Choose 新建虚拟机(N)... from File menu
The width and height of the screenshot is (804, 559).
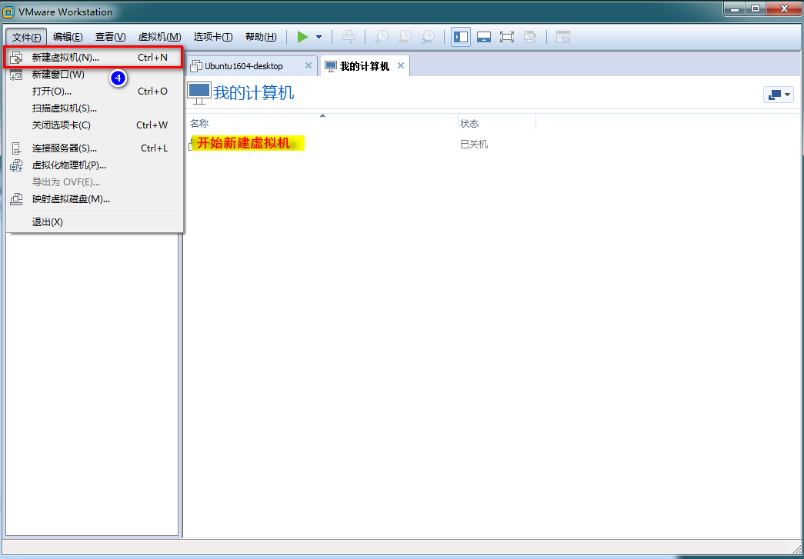93,58
